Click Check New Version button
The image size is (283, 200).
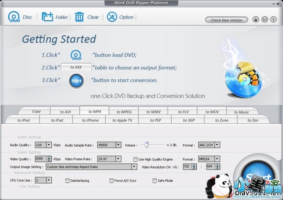click(226, 20)
